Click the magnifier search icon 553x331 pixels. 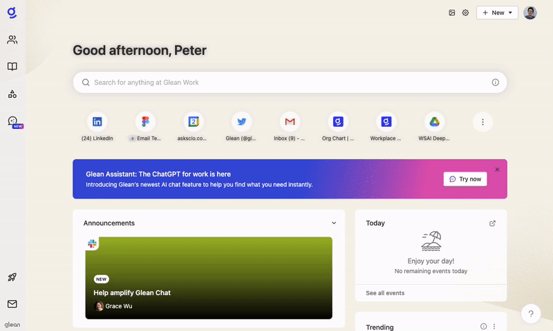86,82
